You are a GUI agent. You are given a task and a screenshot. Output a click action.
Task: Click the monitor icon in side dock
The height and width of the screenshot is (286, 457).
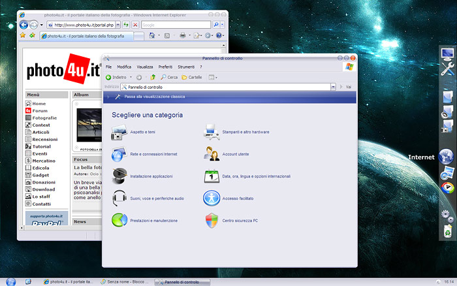click(447, 54)
